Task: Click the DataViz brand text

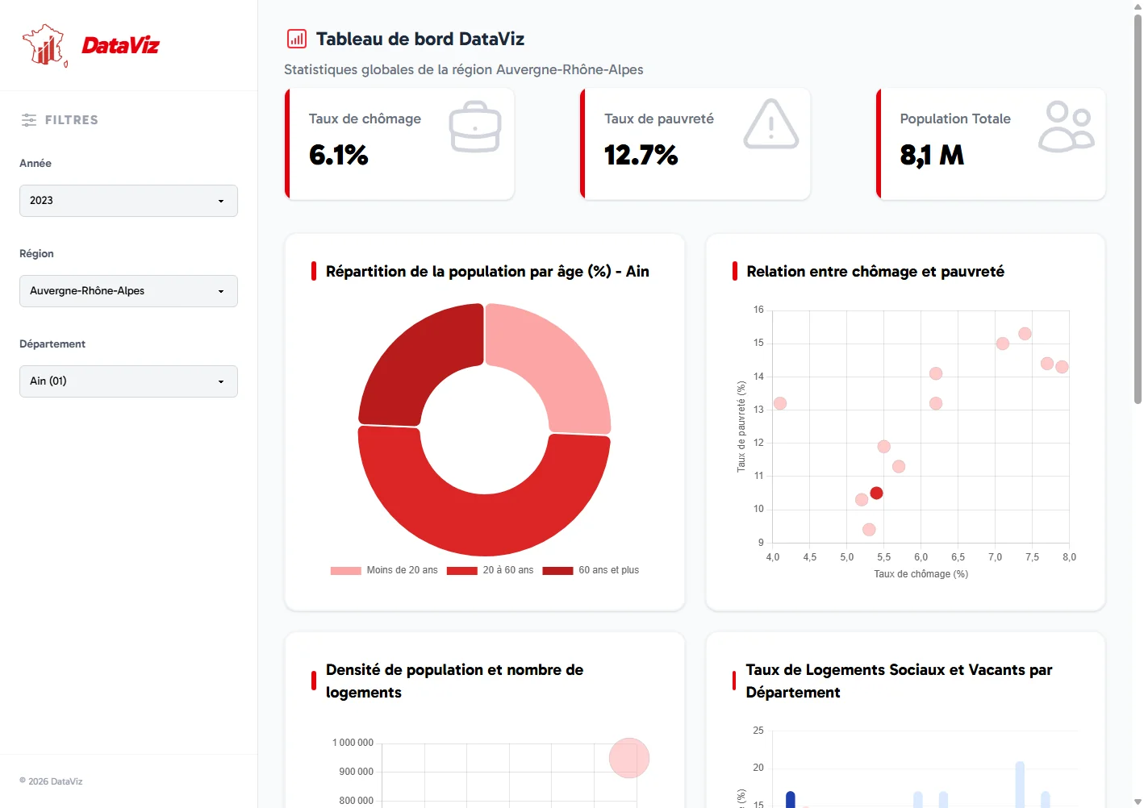Action: click(x=120, y=45)
